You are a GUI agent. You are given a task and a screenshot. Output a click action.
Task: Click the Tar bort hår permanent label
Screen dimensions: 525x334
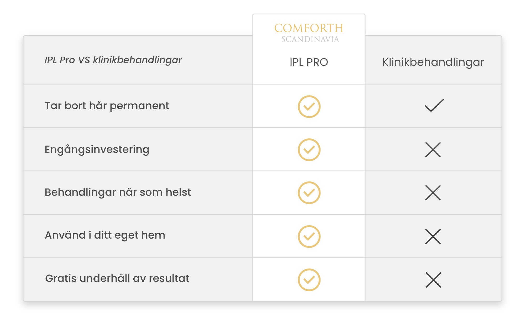(x=107, y=106)
